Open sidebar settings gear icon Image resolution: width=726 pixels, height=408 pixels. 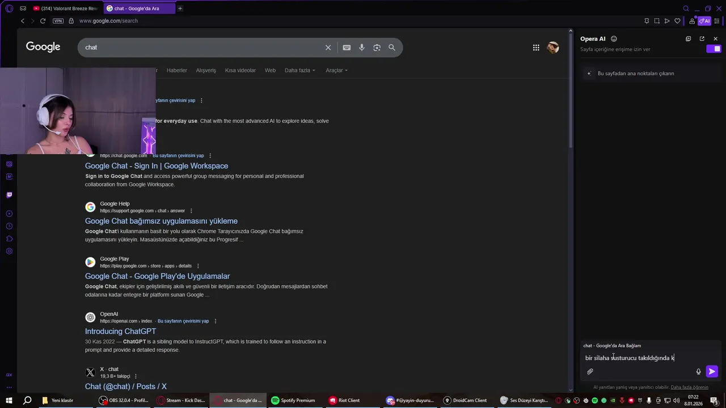click(9, 251)
